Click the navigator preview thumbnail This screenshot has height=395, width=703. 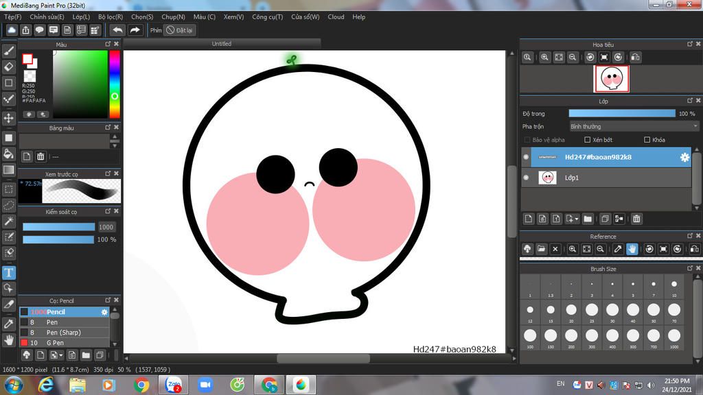[612, 79]
